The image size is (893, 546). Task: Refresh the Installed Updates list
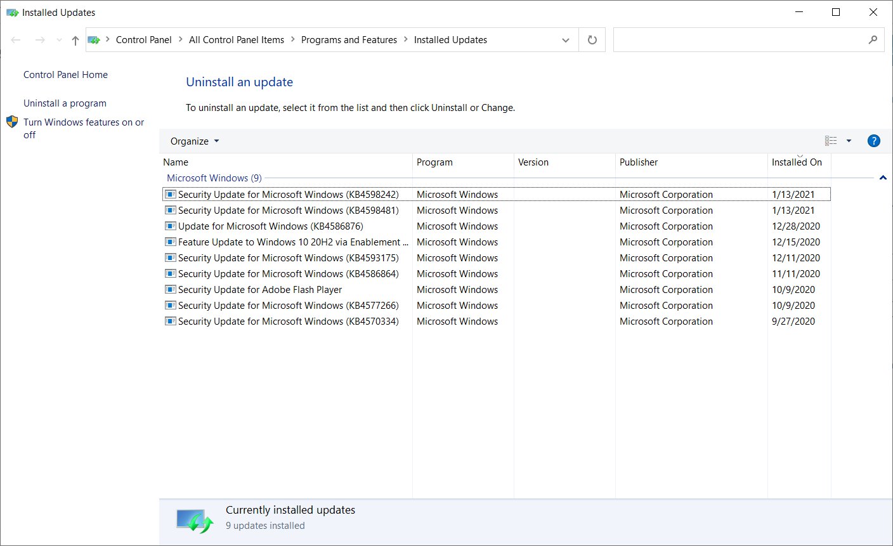coord(592,40)
